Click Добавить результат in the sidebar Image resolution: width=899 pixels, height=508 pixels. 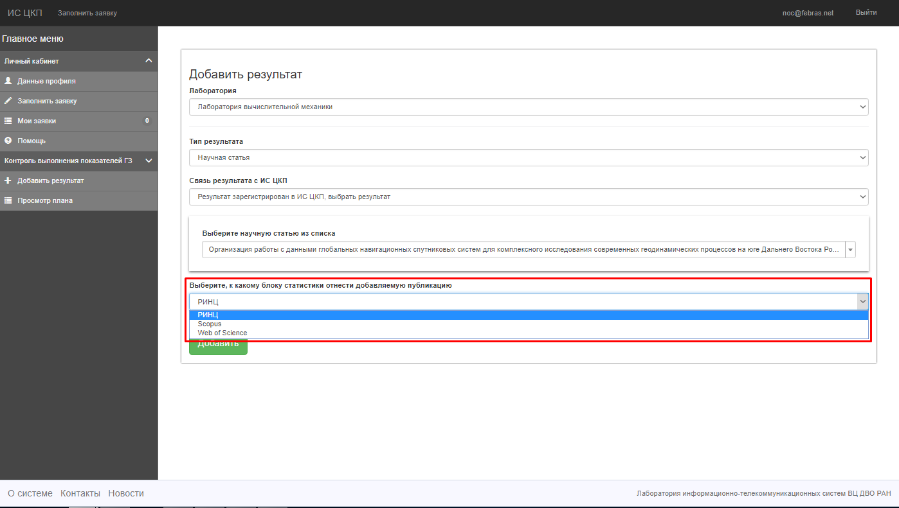[x=78, y=180]
